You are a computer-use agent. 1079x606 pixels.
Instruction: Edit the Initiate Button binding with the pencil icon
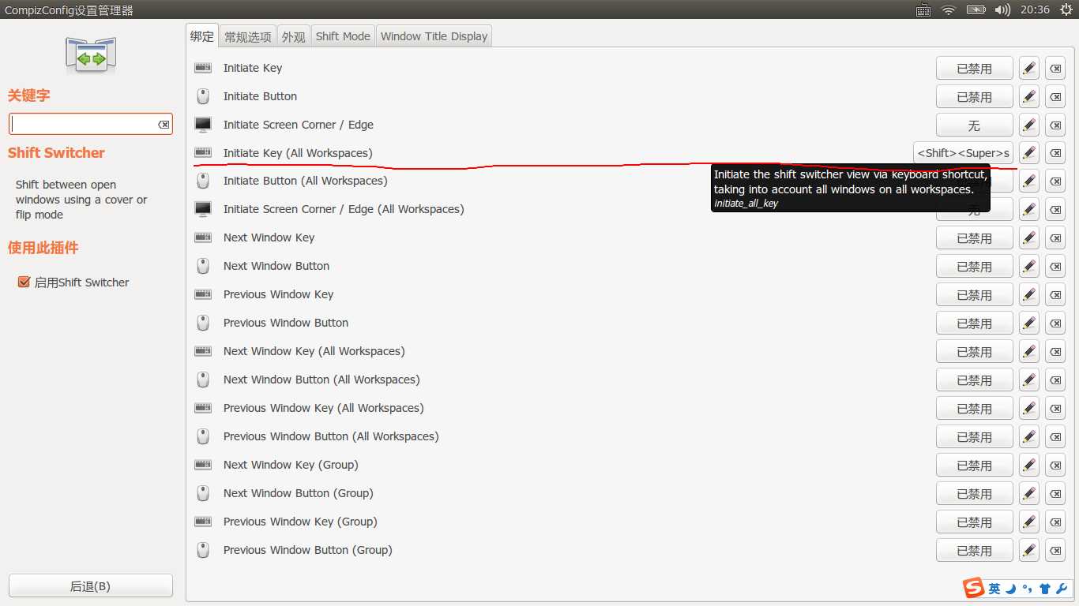pyautogui.click(x=1028, y=97)
